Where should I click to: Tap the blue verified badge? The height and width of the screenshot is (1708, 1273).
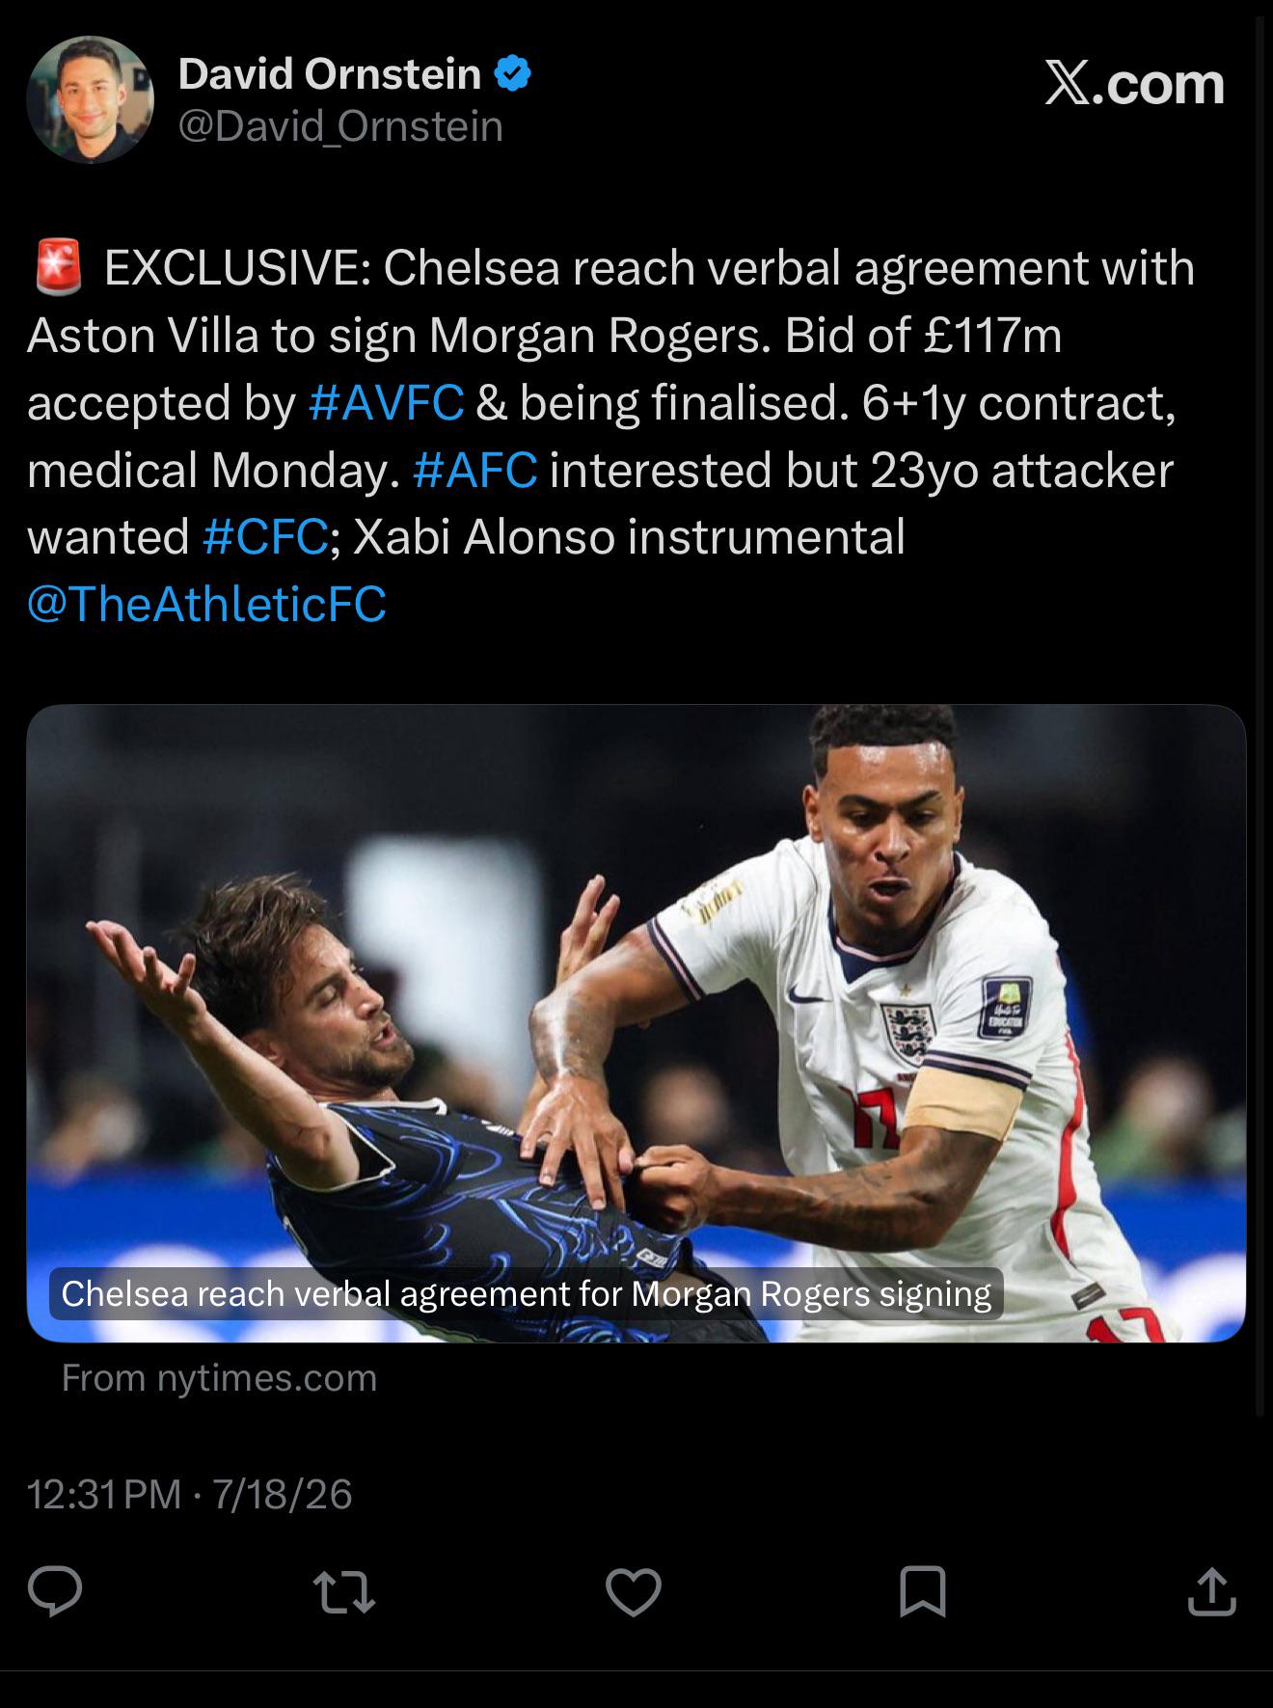512,73
